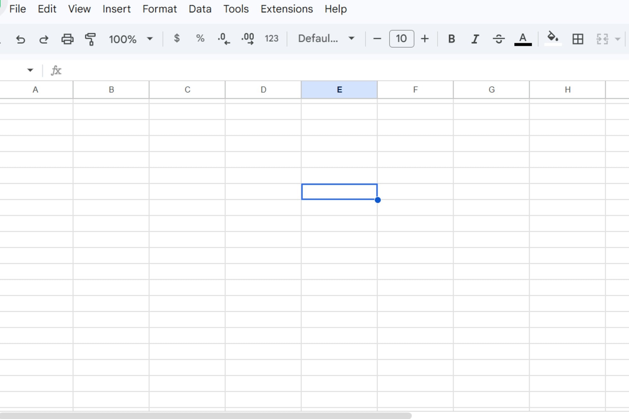Screen dimensions: 629x419
Task: Open the Insert menu
Action: point(116,9)
